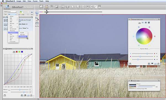The image size is (166, 100).
Task: Select the third mode icon above color wheel
Action: click(x=146, y=23)
